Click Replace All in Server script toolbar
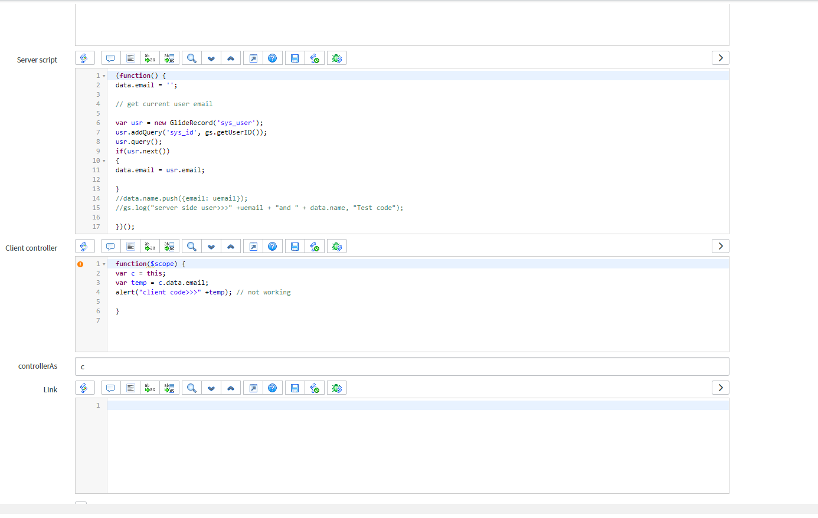818x518 pixels. point(169,58)
